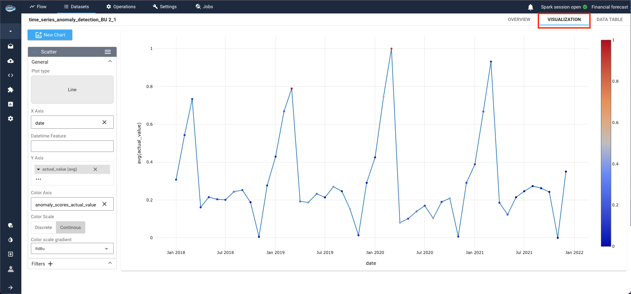Add a new filter with plus icon
The width and height of the screenshot is (631, 294).
coord(50,264)
